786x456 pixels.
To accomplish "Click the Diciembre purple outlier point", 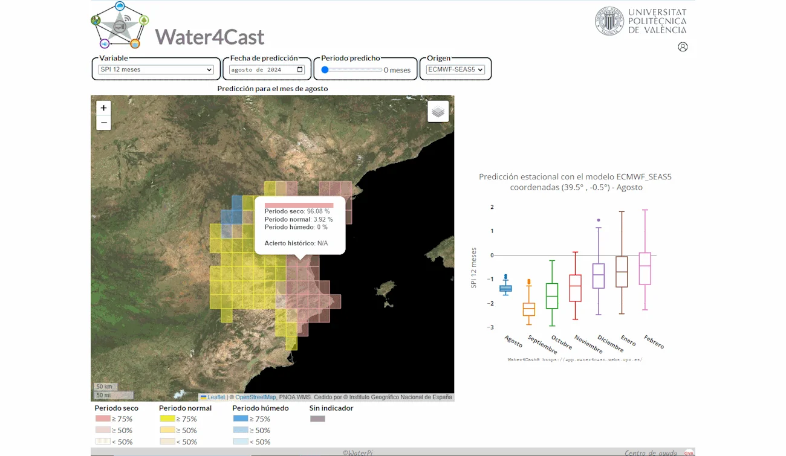I will coord(599,220).
